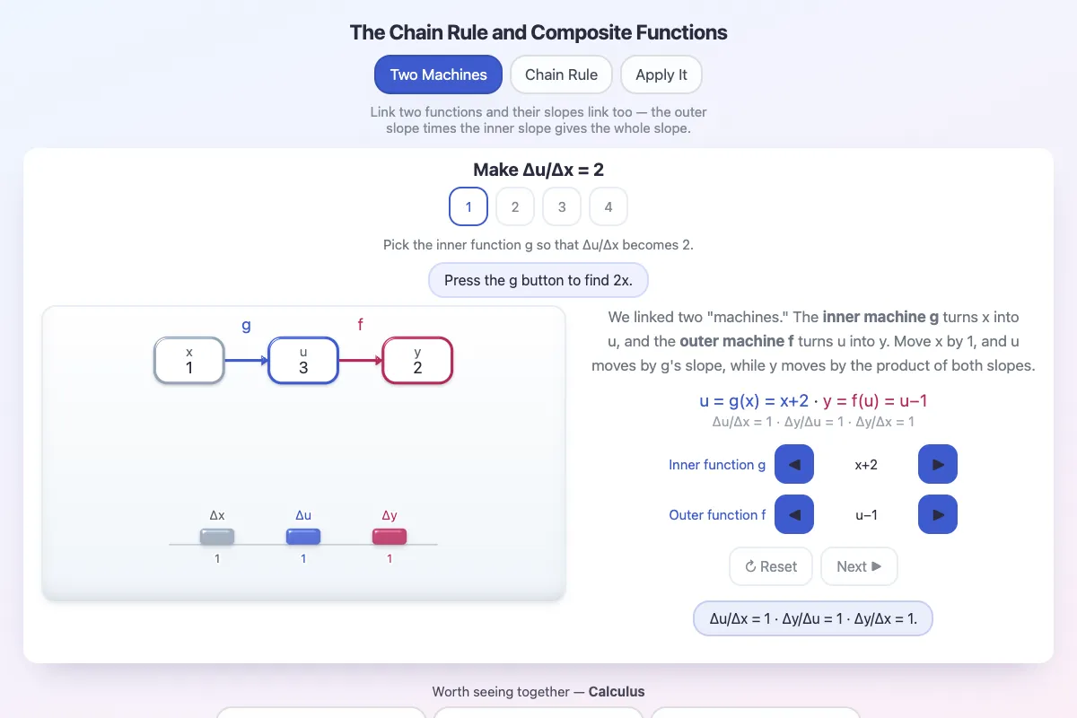Select the y output machine box
This screenshot has height=718, width=1077.
[417, 360]
